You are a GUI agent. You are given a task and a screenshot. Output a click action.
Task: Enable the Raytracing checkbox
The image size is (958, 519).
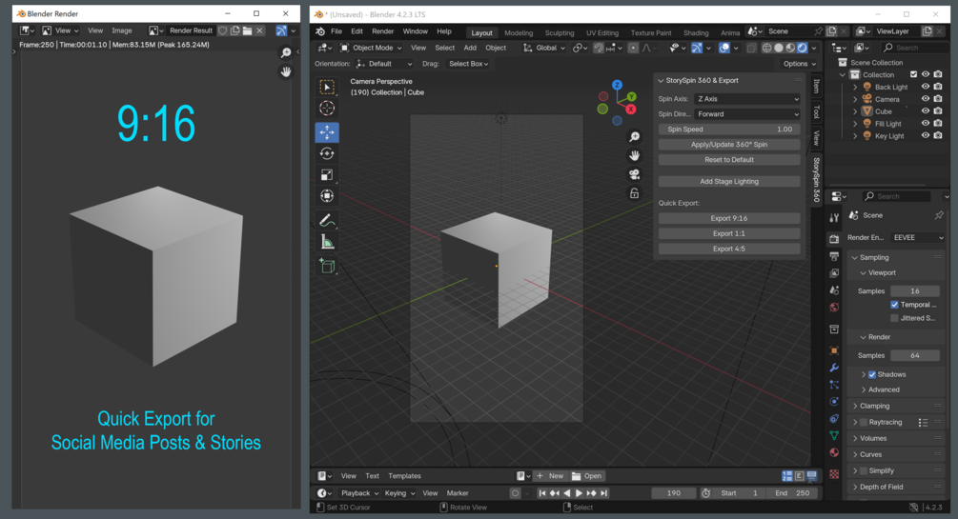pos(864,422)
